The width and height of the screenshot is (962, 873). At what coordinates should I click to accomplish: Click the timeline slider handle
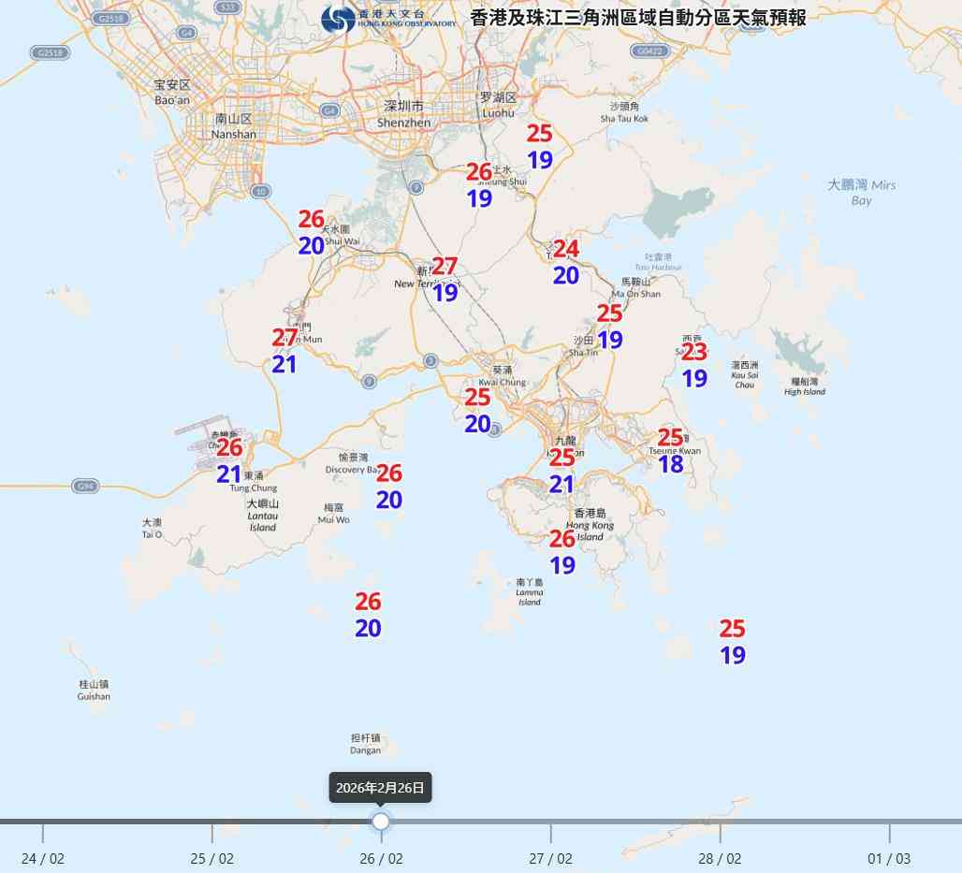point(380,822)
